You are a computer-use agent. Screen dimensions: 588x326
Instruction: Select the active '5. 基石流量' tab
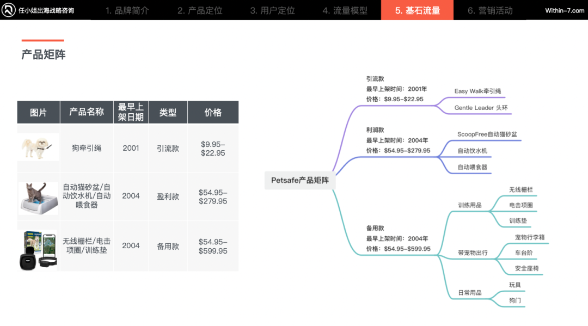418,10
